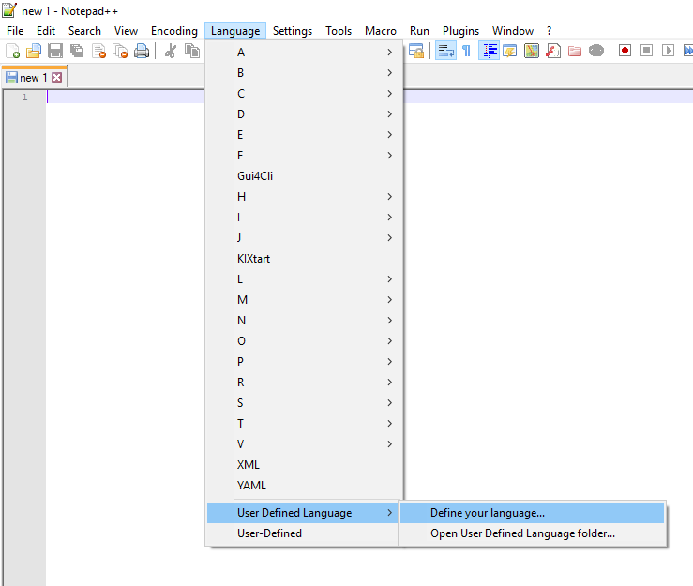Image resolution: width=693 pixels, height=586 pixels.
Task: Close the new 1 tab
Action: pyautogui.click(x=57, y=78)
